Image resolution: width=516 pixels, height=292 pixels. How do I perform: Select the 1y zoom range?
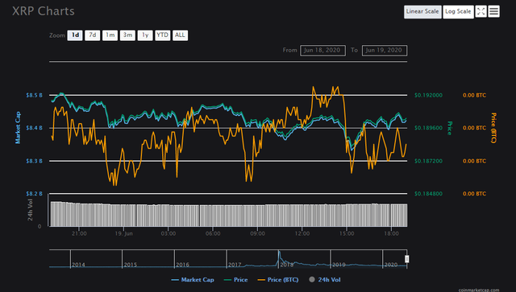point(145,35)
